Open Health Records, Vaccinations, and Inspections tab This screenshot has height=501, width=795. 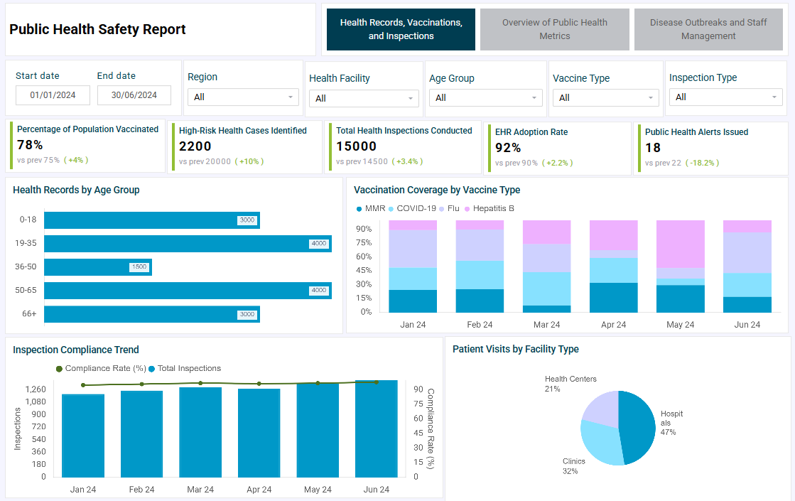[401, 29]
